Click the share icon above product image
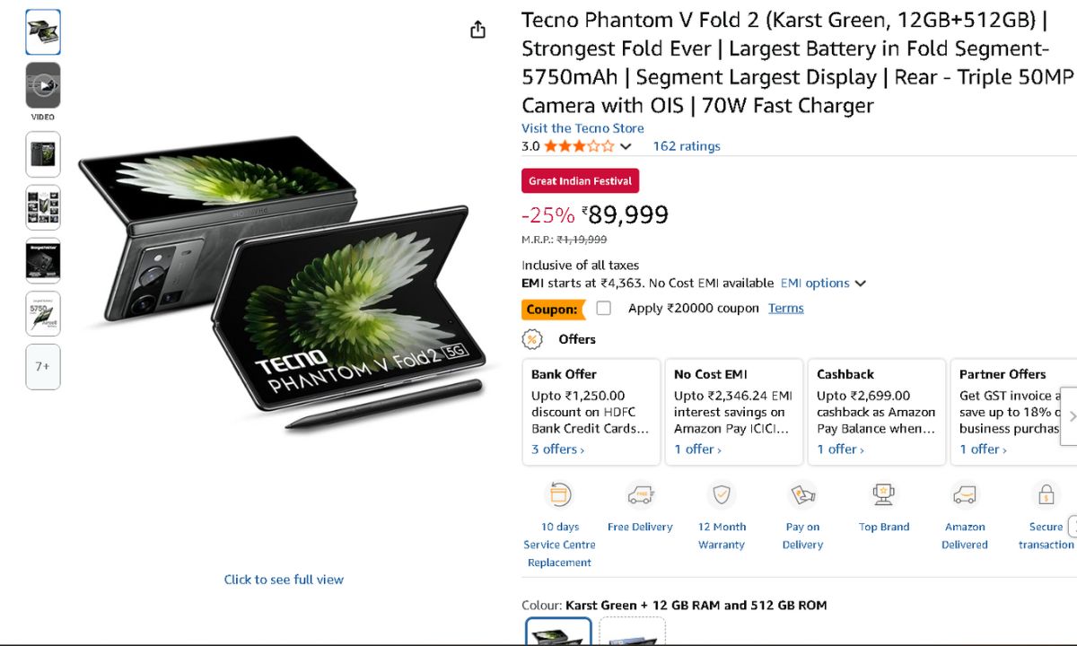The width and height of the screenshot is (1077, 646). tap(477, 30)
